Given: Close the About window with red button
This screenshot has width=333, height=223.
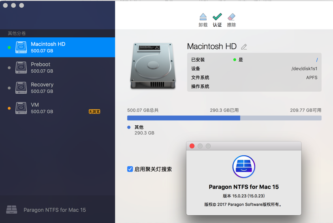Looking at the screenshot, I should 192,146.
